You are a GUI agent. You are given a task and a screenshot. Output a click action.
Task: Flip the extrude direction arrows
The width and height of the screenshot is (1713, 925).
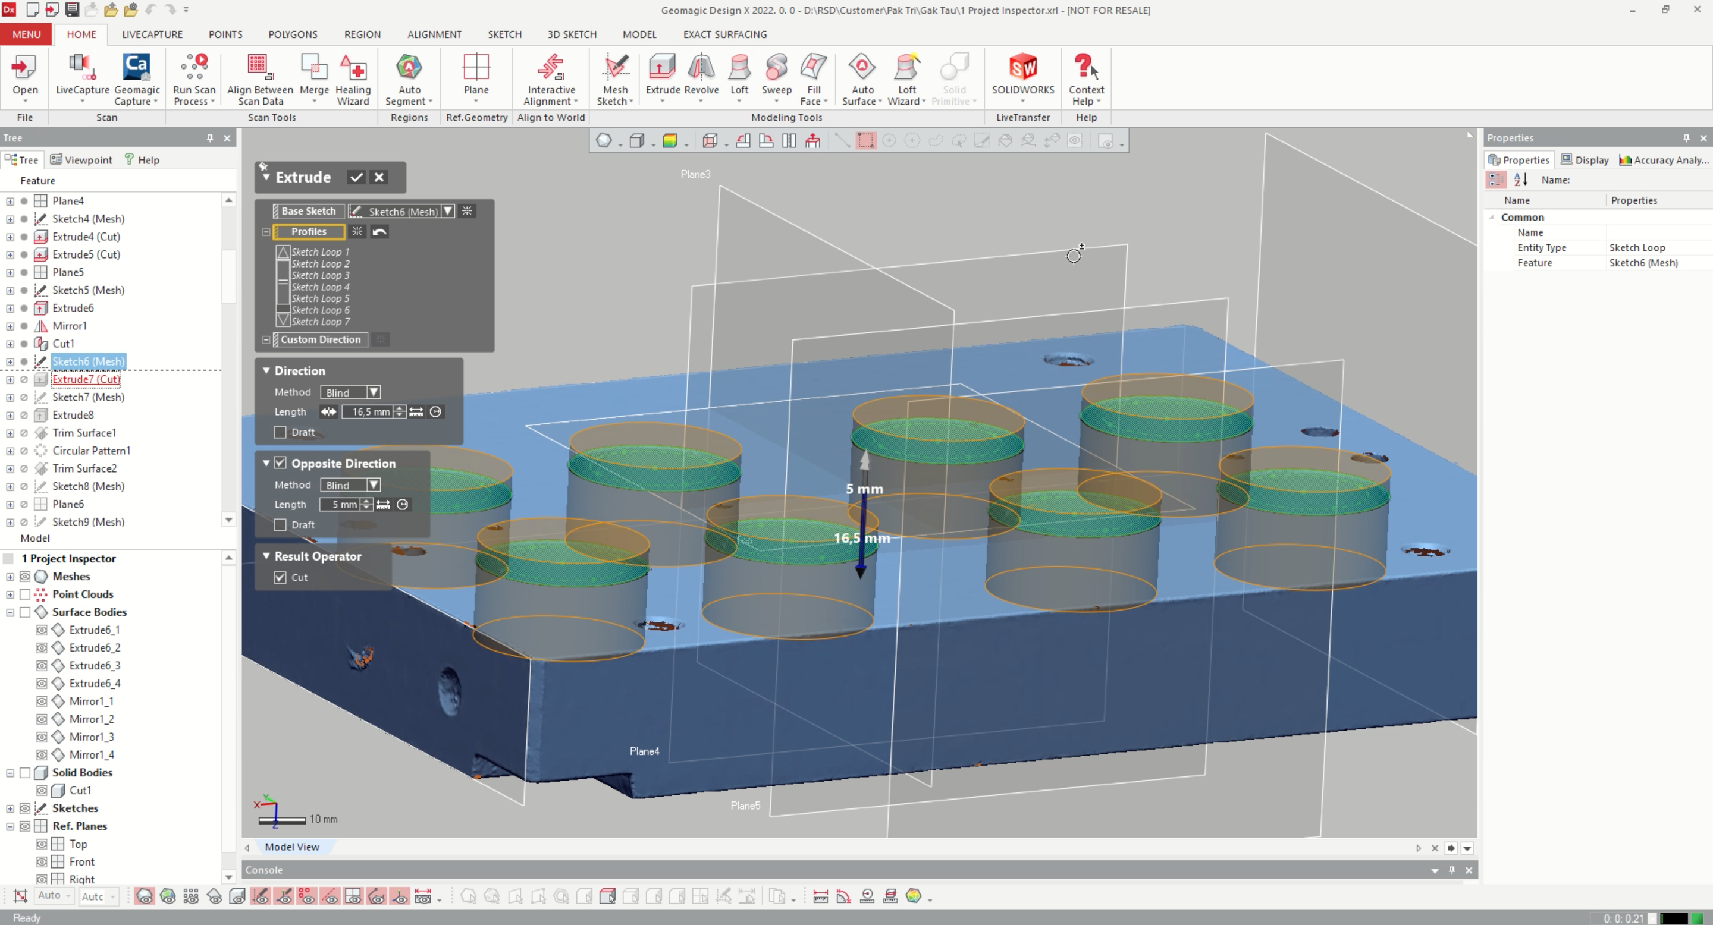click(328, 412)
